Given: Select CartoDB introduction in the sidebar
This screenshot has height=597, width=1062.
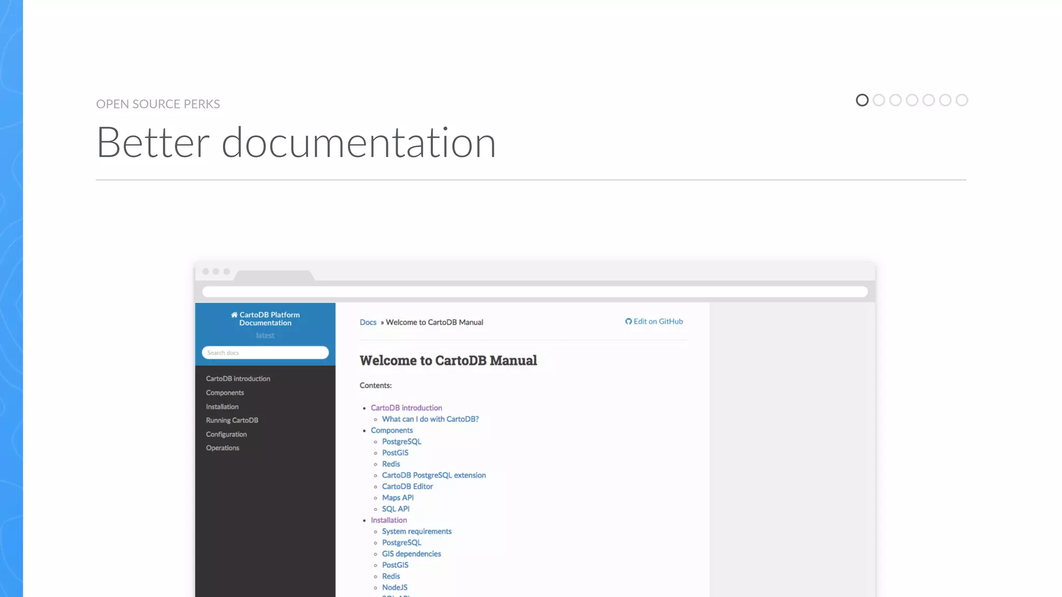Looking at the screenshot, I should pos(238,379).
